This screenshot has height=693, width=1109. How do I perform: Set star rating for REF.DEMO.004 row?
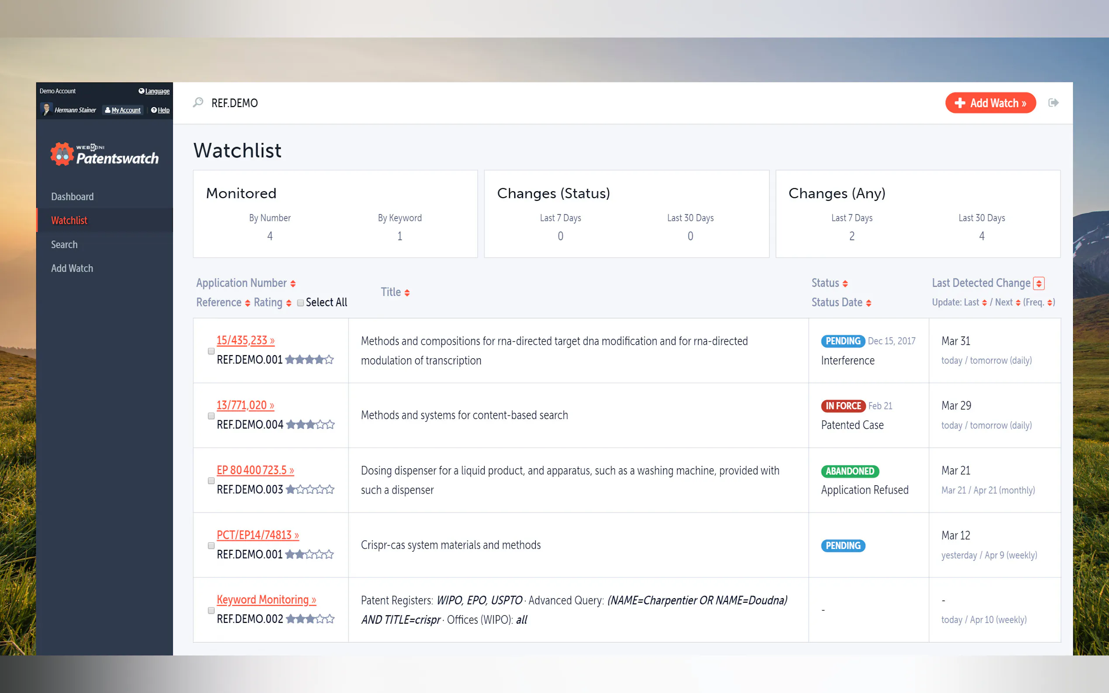(x=310, y=425)
